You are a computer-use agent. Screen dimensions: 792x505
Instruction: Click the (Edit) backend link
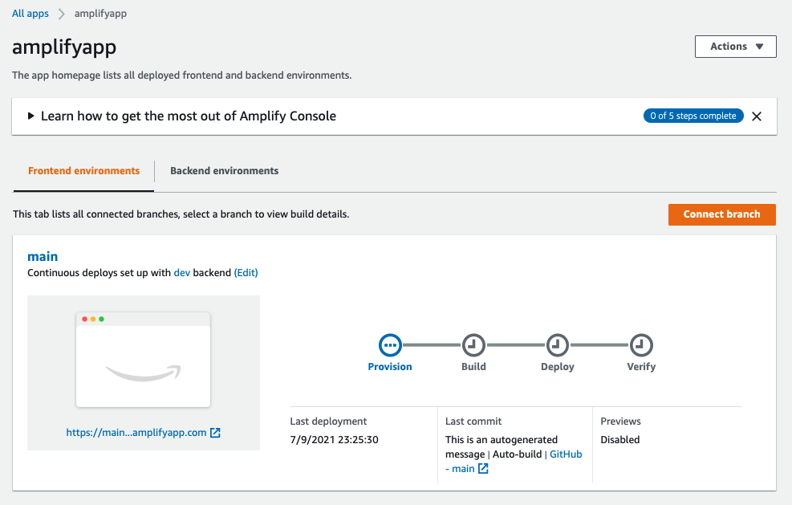(246, 273)
